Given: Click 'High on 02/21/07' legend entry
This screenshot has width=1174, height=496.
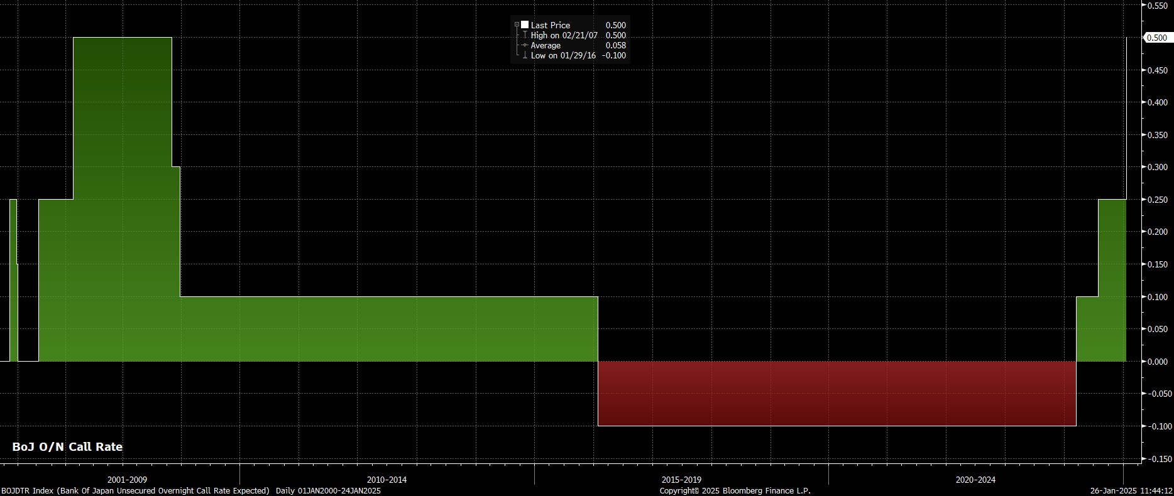Looking at the screenshot, I should 564,35.
